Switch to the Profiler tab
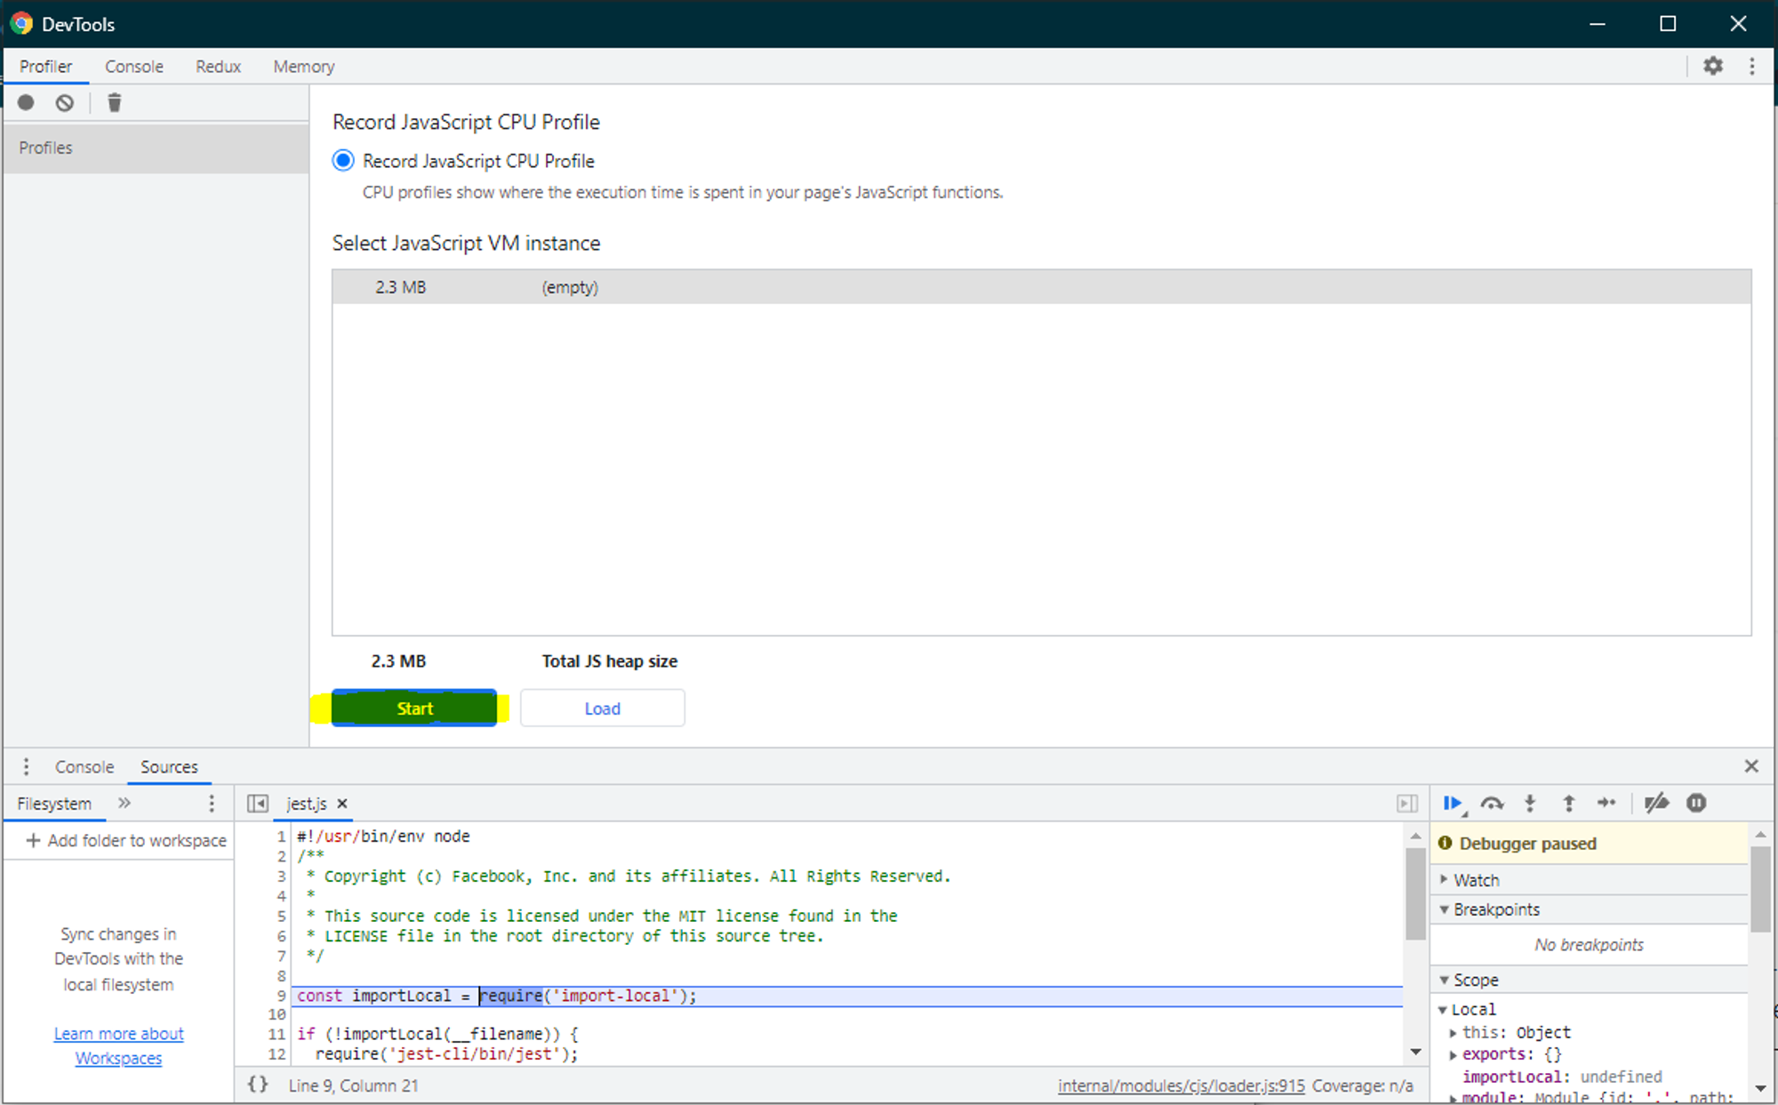Viewport: 1778px width, 1105px height. 45,67
